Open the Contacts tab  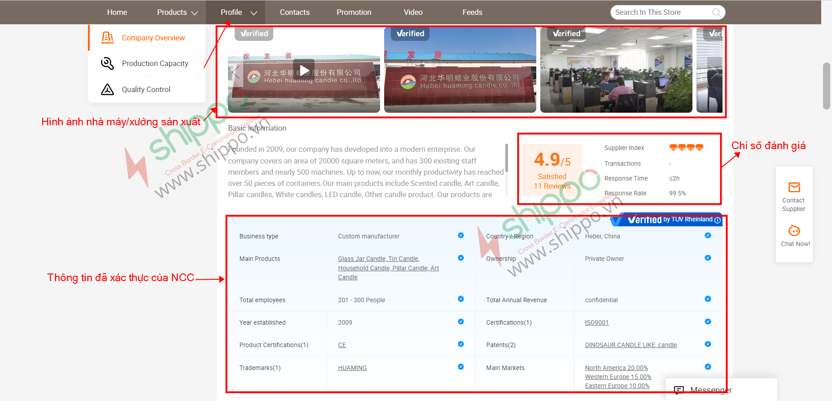point(295,12)
